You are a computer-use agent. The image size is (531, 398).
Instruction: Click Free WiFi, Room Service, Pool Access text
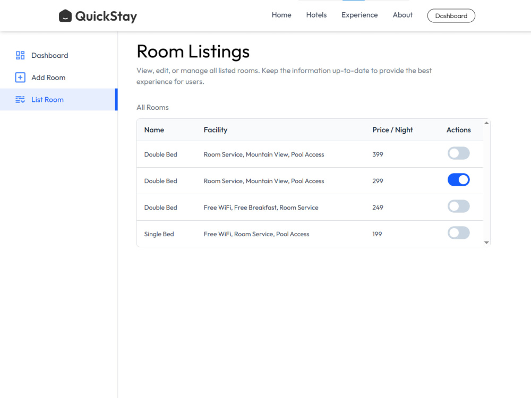[x=256, y=234]
